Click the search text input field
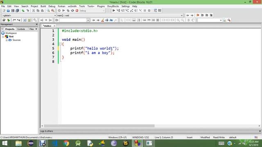Image resolution: width=262 pixels, height=147 pixels. [73, 20]
